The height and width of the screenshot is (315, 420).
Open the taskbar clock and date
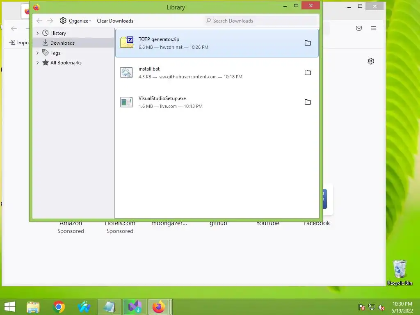(x=402, y=307)
